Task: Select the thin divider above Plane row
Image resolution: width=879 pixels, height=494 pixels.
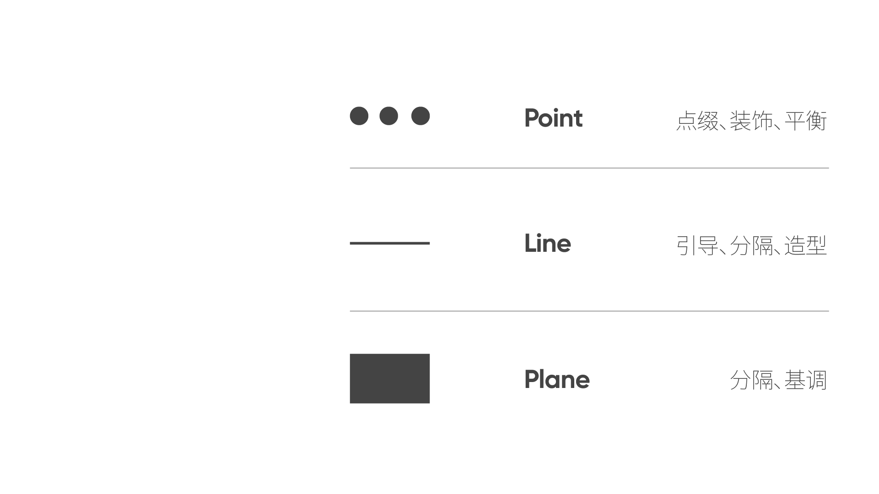Action: tap(589, 311)
